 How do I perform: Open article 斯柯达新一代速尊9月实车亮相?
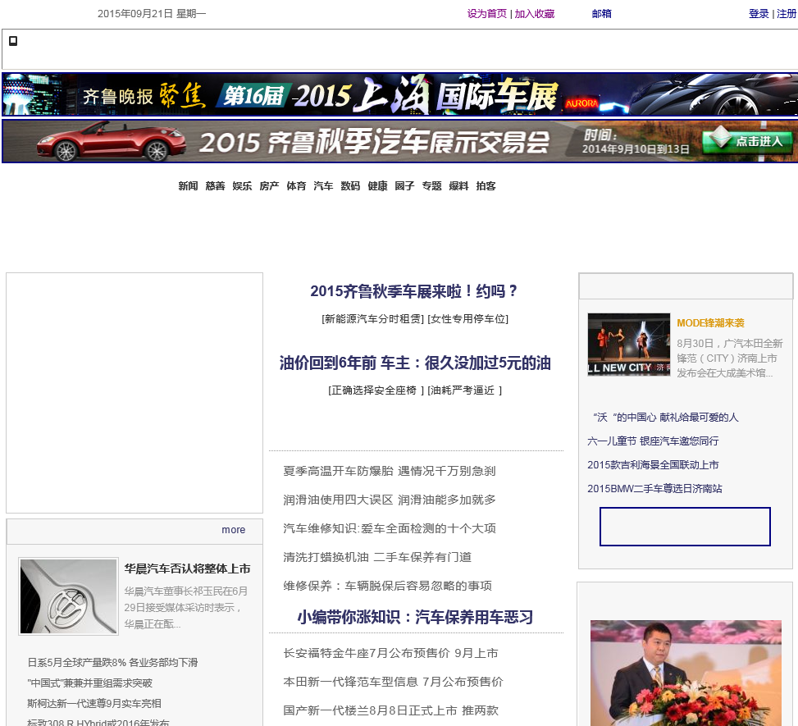click(x=94, y=703)
